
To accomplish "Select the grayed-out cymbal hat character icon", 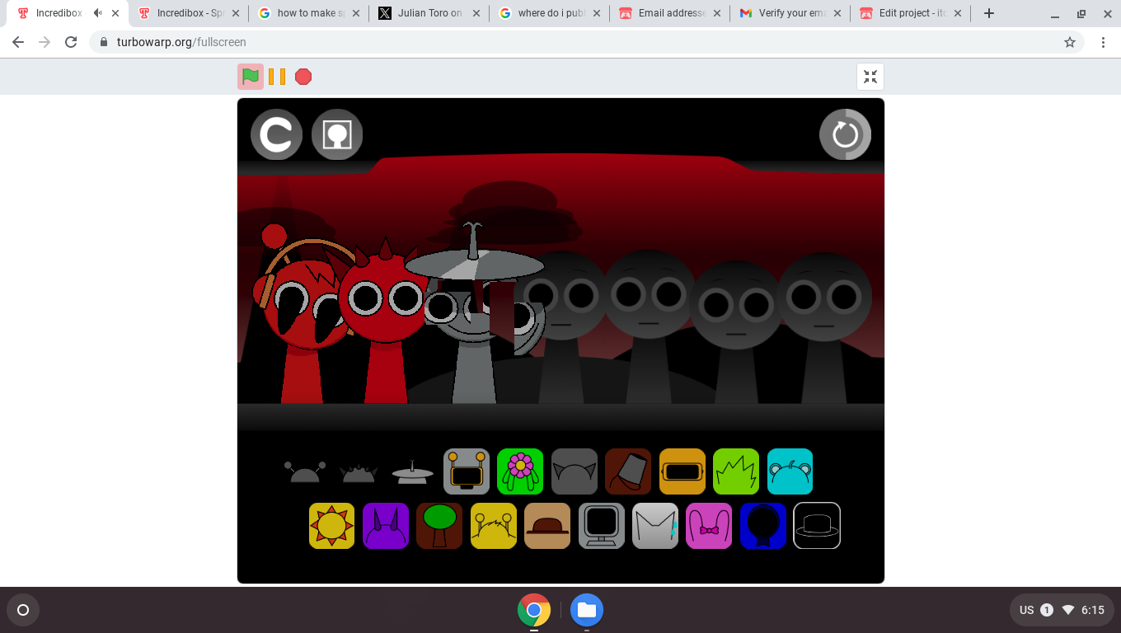I will [412, 472].
